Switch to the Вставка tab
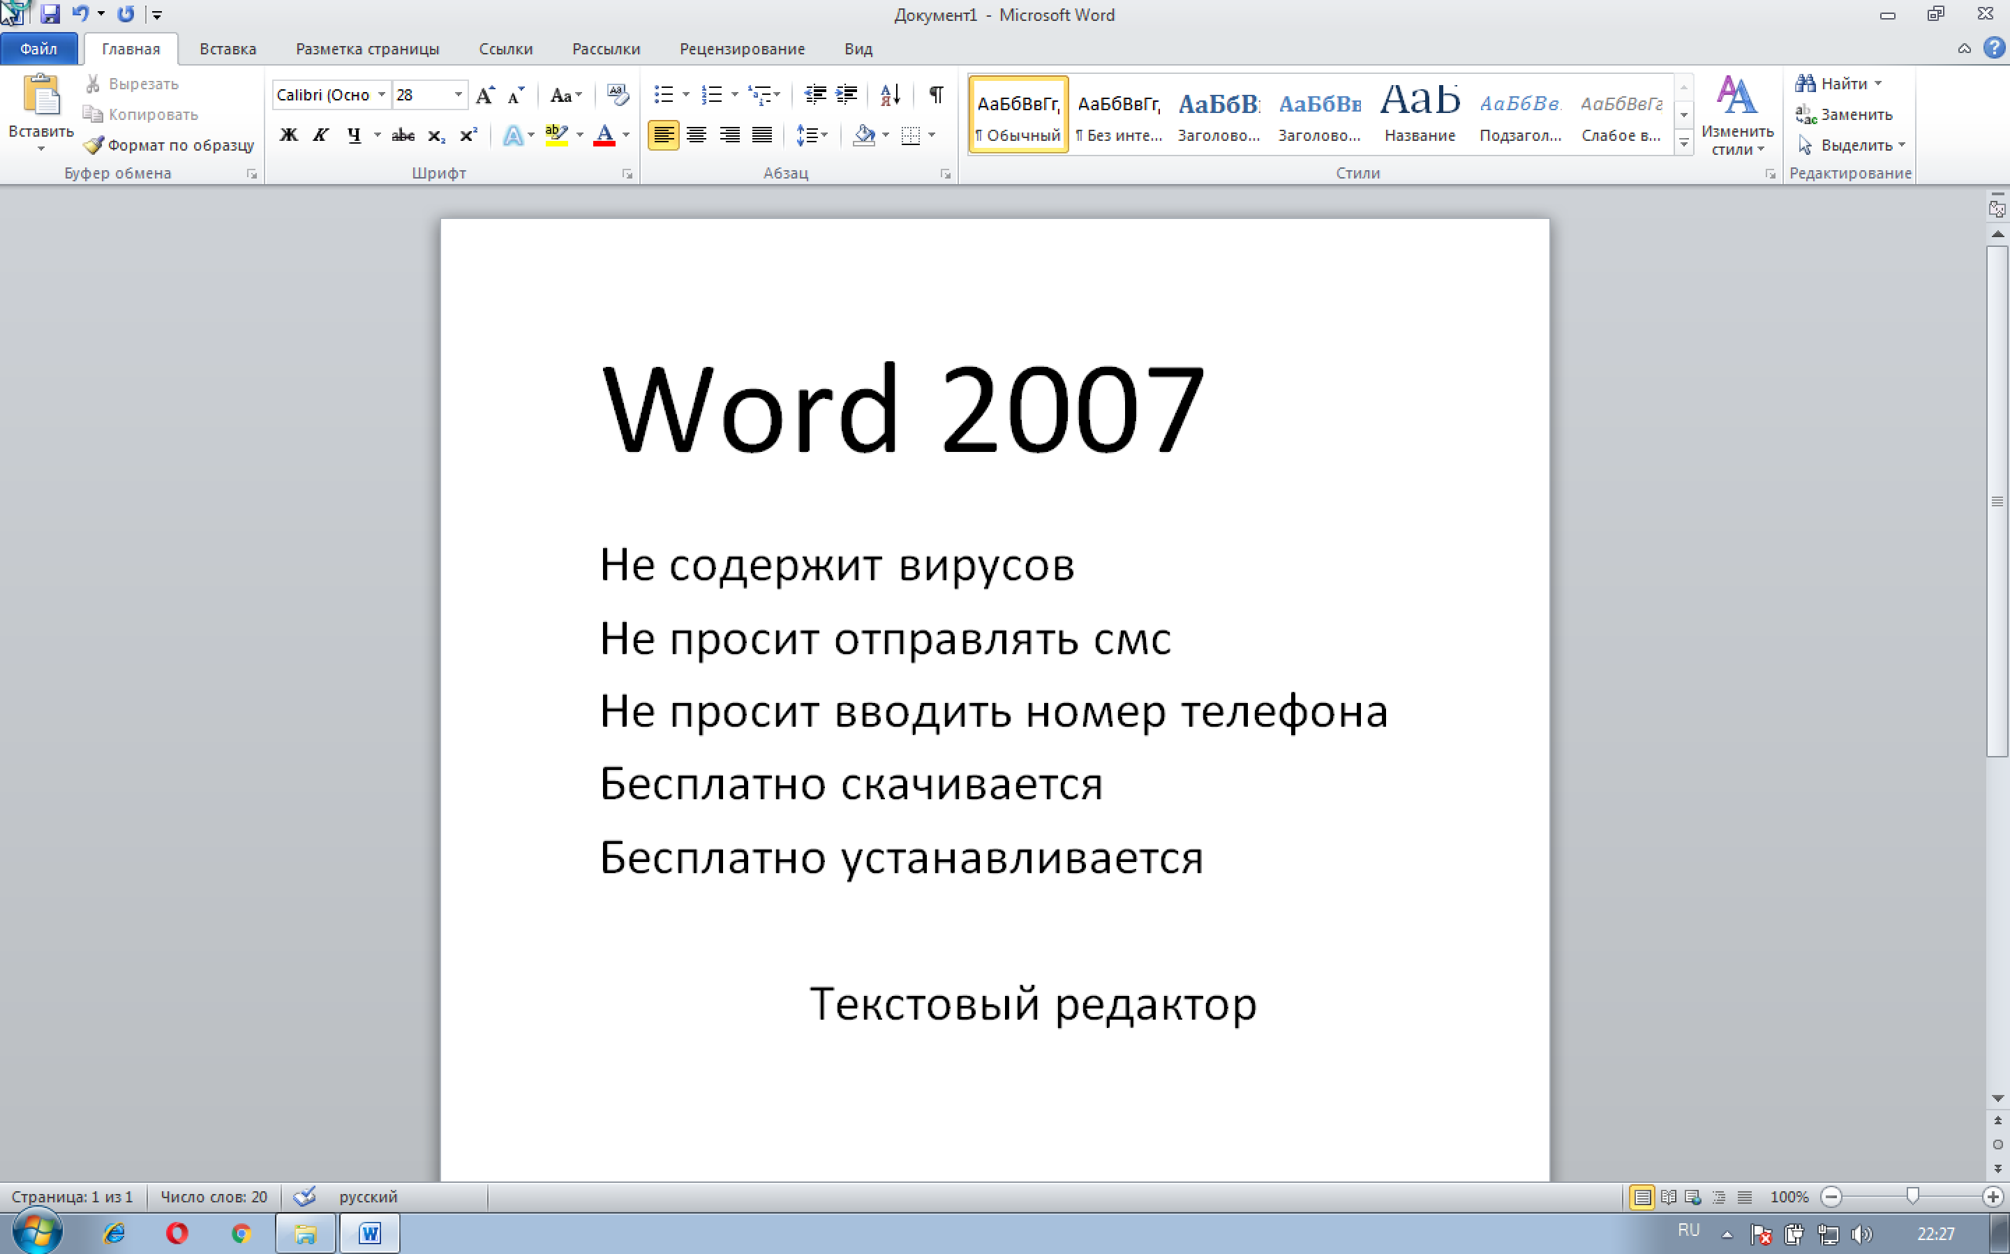Viewport: 2010px width, 1254px height. pyautogui.click(x=228, y=49)
